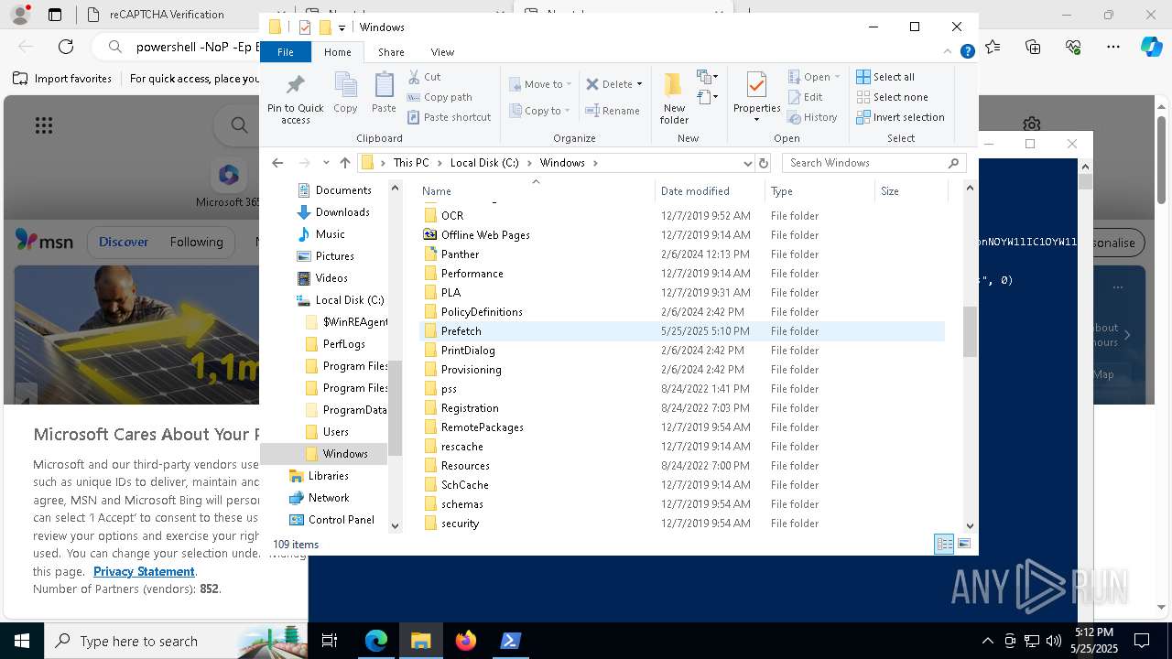This screenshot has width=1172, height=659.
Task: Open Quick Access Toolbar customize dropdown
Action: tap(342, 27)
